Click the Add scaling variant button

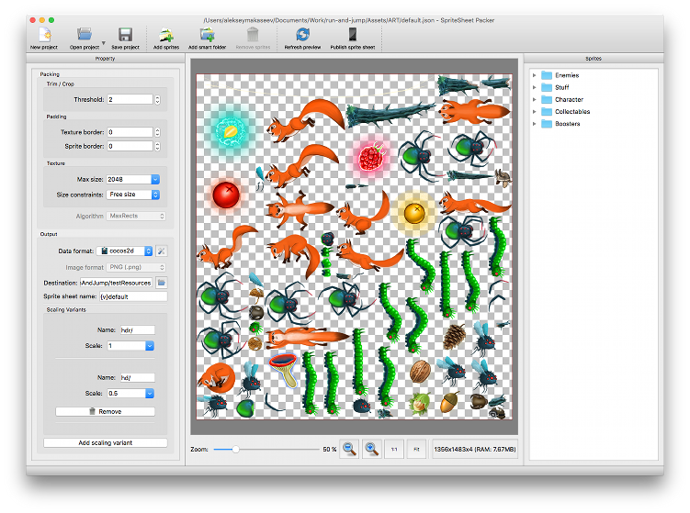(105, 442)
